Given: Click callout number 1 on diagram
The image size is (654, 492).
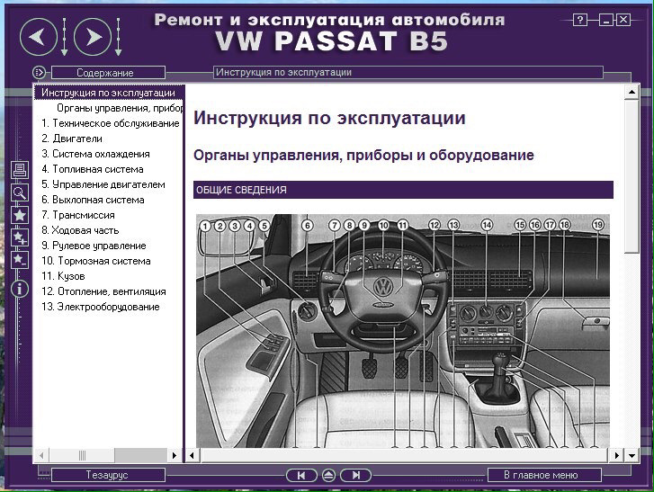Looking at the screenshot, I should (x=205, y=226).
